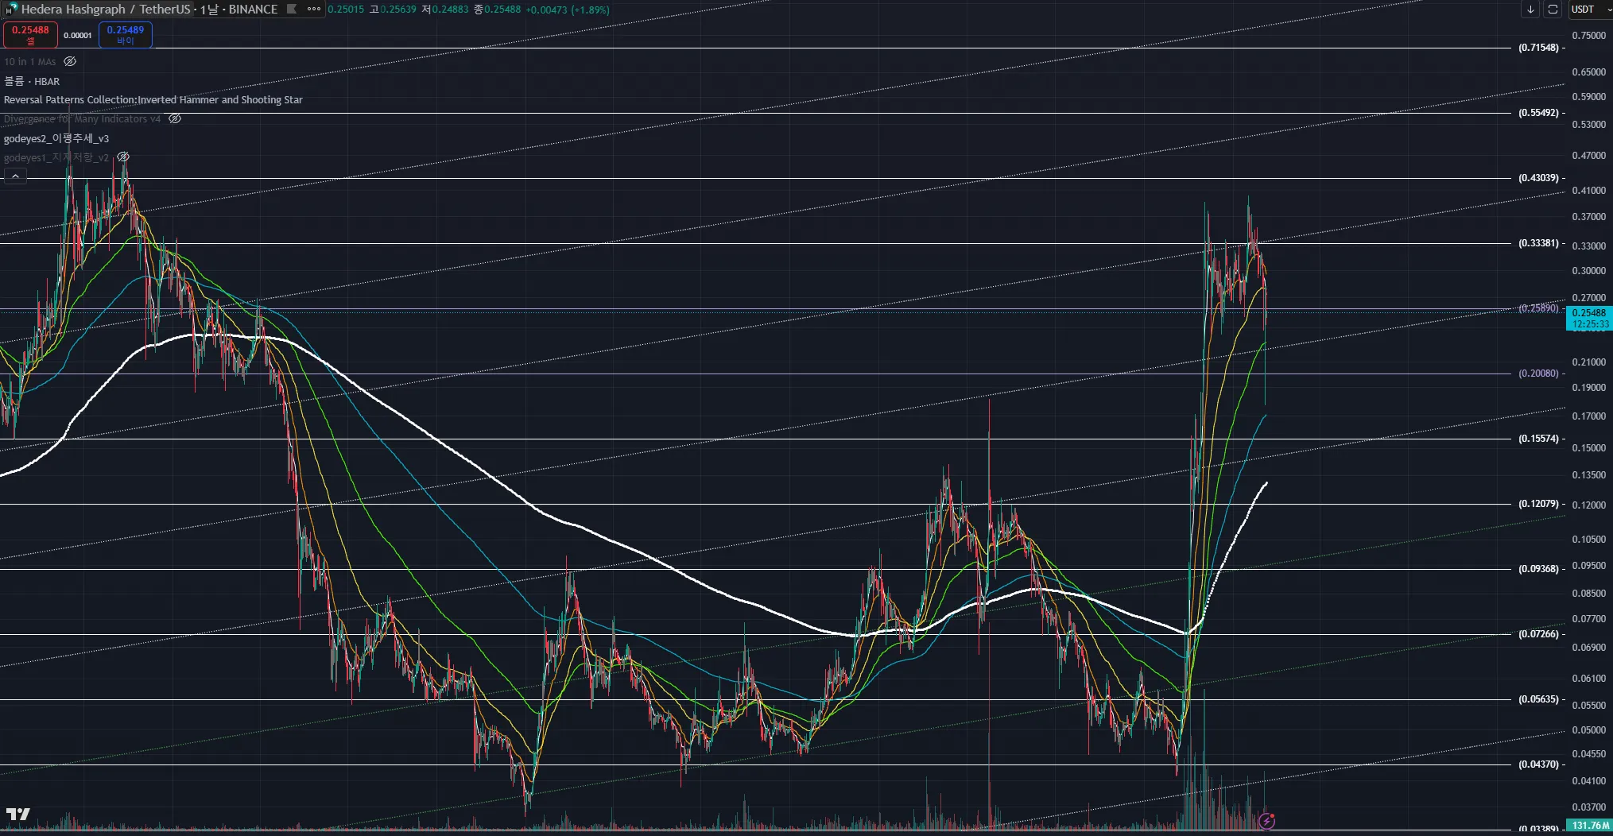Image resolution: width=1613 pixels, height=836 pixels.
Task: Click the Hedera symbol logo icon
Action: point(11,10)
